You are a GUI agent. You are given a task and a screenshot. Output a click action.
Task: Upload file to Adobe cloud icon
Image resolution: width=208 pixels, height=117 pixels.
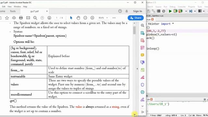point(14,18)
